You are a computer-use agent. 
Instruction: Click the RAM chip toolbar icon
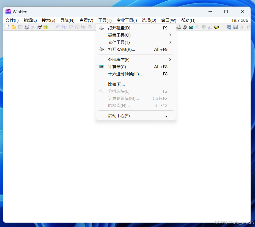pos(185,27)
